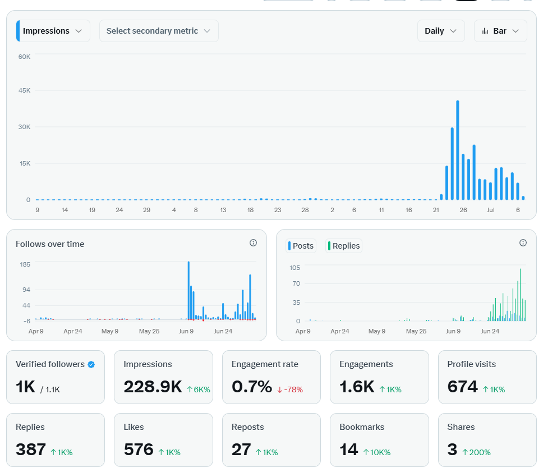543x472 pixels.
Task: Click the bar chart icon in Bar dropdown
Action: (485, 31)
